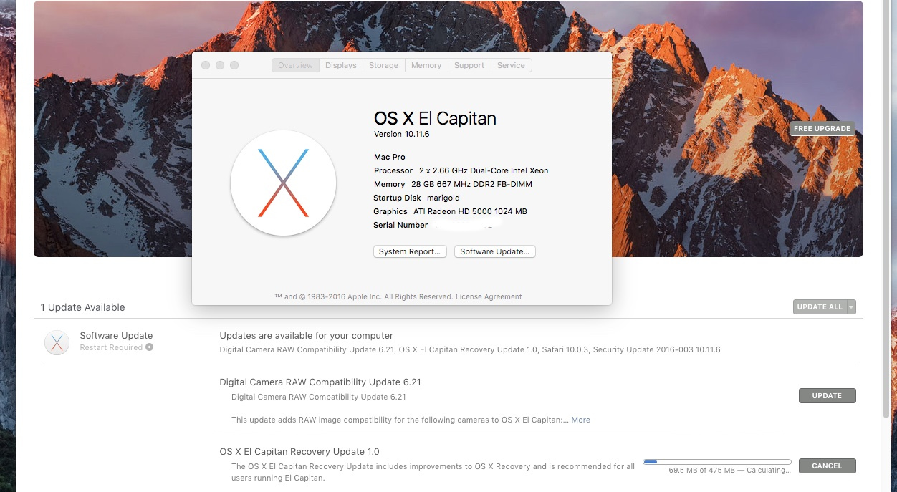
Task: Click the Processor '2 x 2.66 GHz Dual-Core Intel Xeon' line
Action: (461, 170)
